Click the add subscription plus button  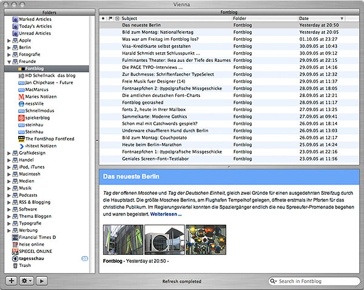[12, 281]
